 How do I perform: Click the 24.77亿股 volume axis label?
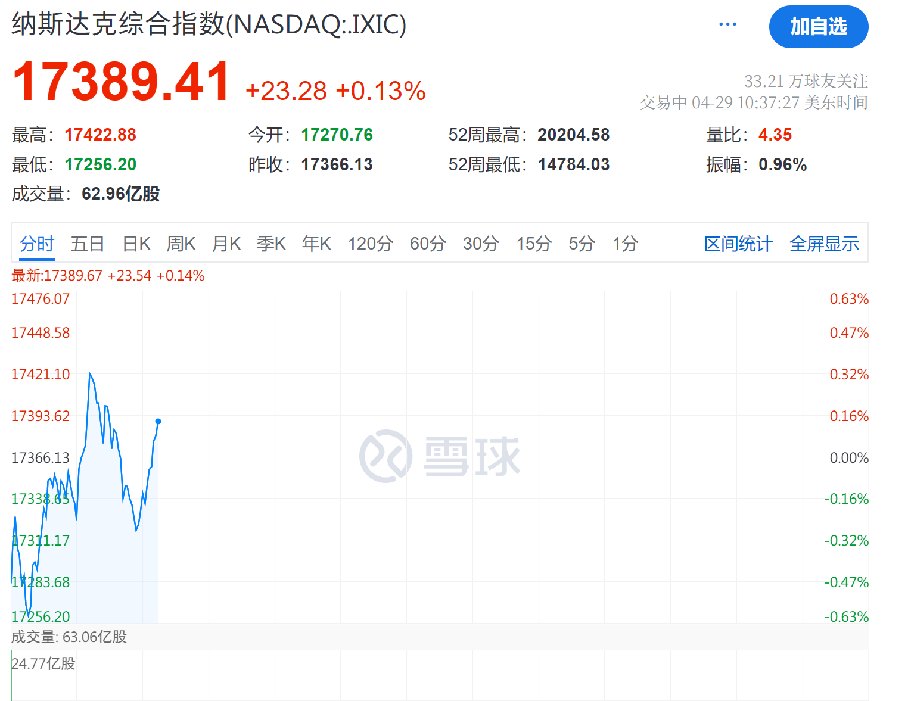coord(43,663)
